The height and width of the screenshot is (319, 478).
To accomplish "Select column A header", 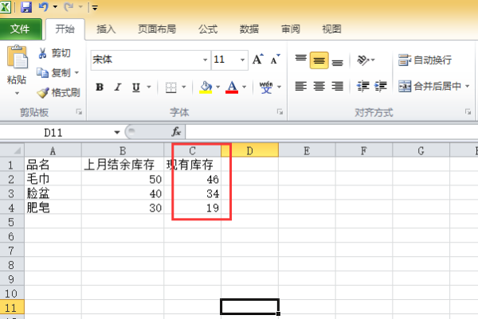I will click(x=53, y=150).
